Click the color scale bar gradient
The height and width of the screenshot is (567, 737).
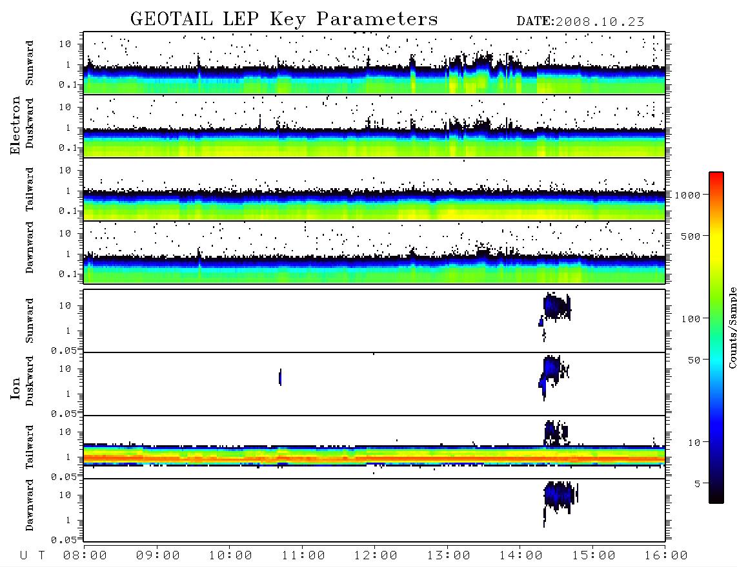click(x=716, y=338)
